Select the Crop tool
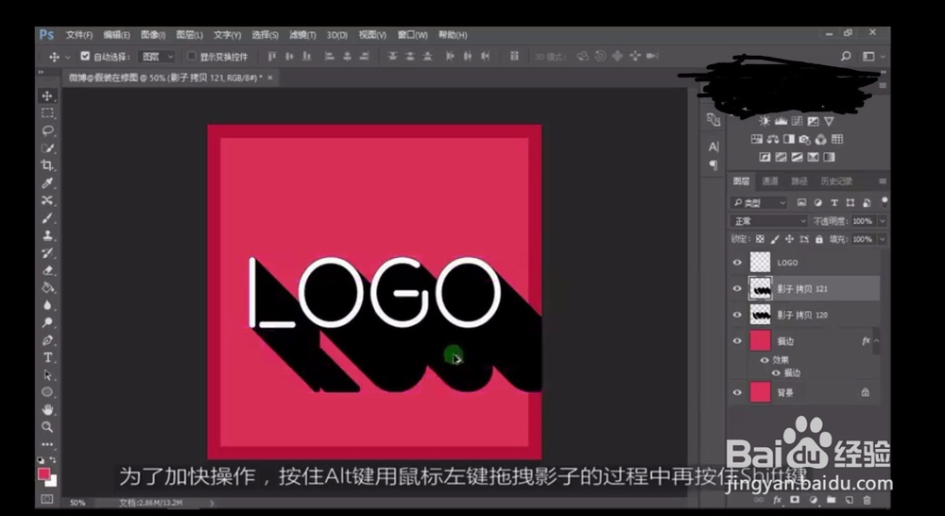This screenshot has height=516, width=945. click(x=47, y=165)
